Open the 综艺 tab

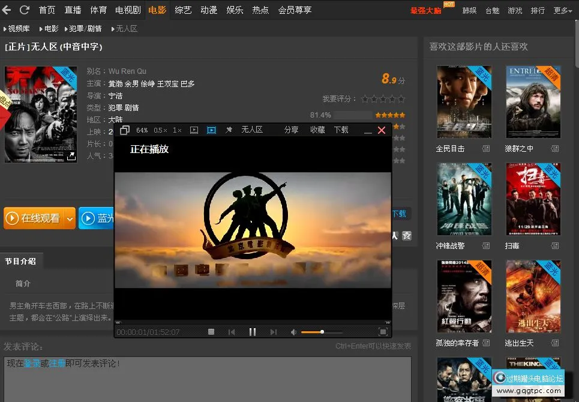point(184,10)
